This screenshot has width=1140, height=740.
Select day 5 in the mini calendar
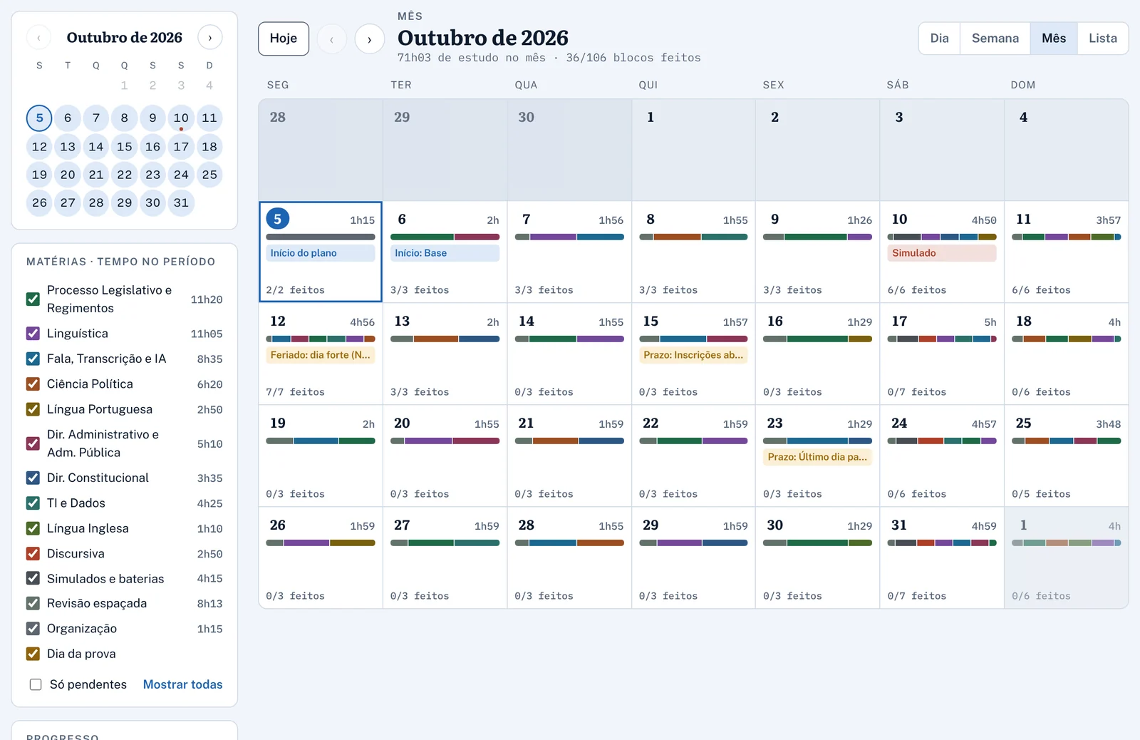(39, 118)
